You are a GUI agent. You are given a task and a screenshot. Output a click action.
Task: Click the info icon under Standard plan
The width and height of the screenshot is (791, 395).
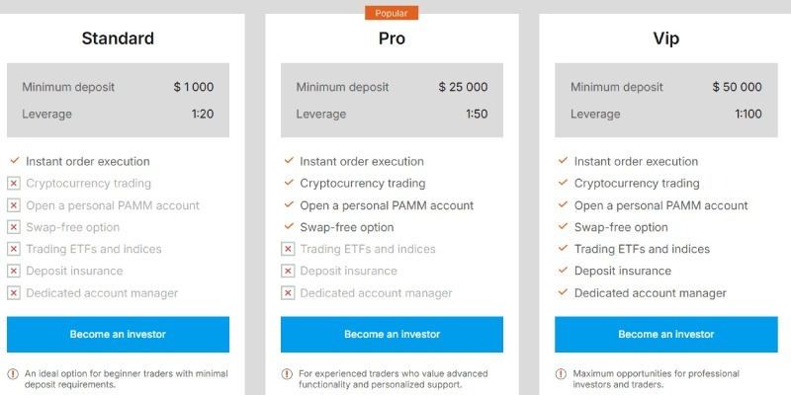click(x=13, y=373)
